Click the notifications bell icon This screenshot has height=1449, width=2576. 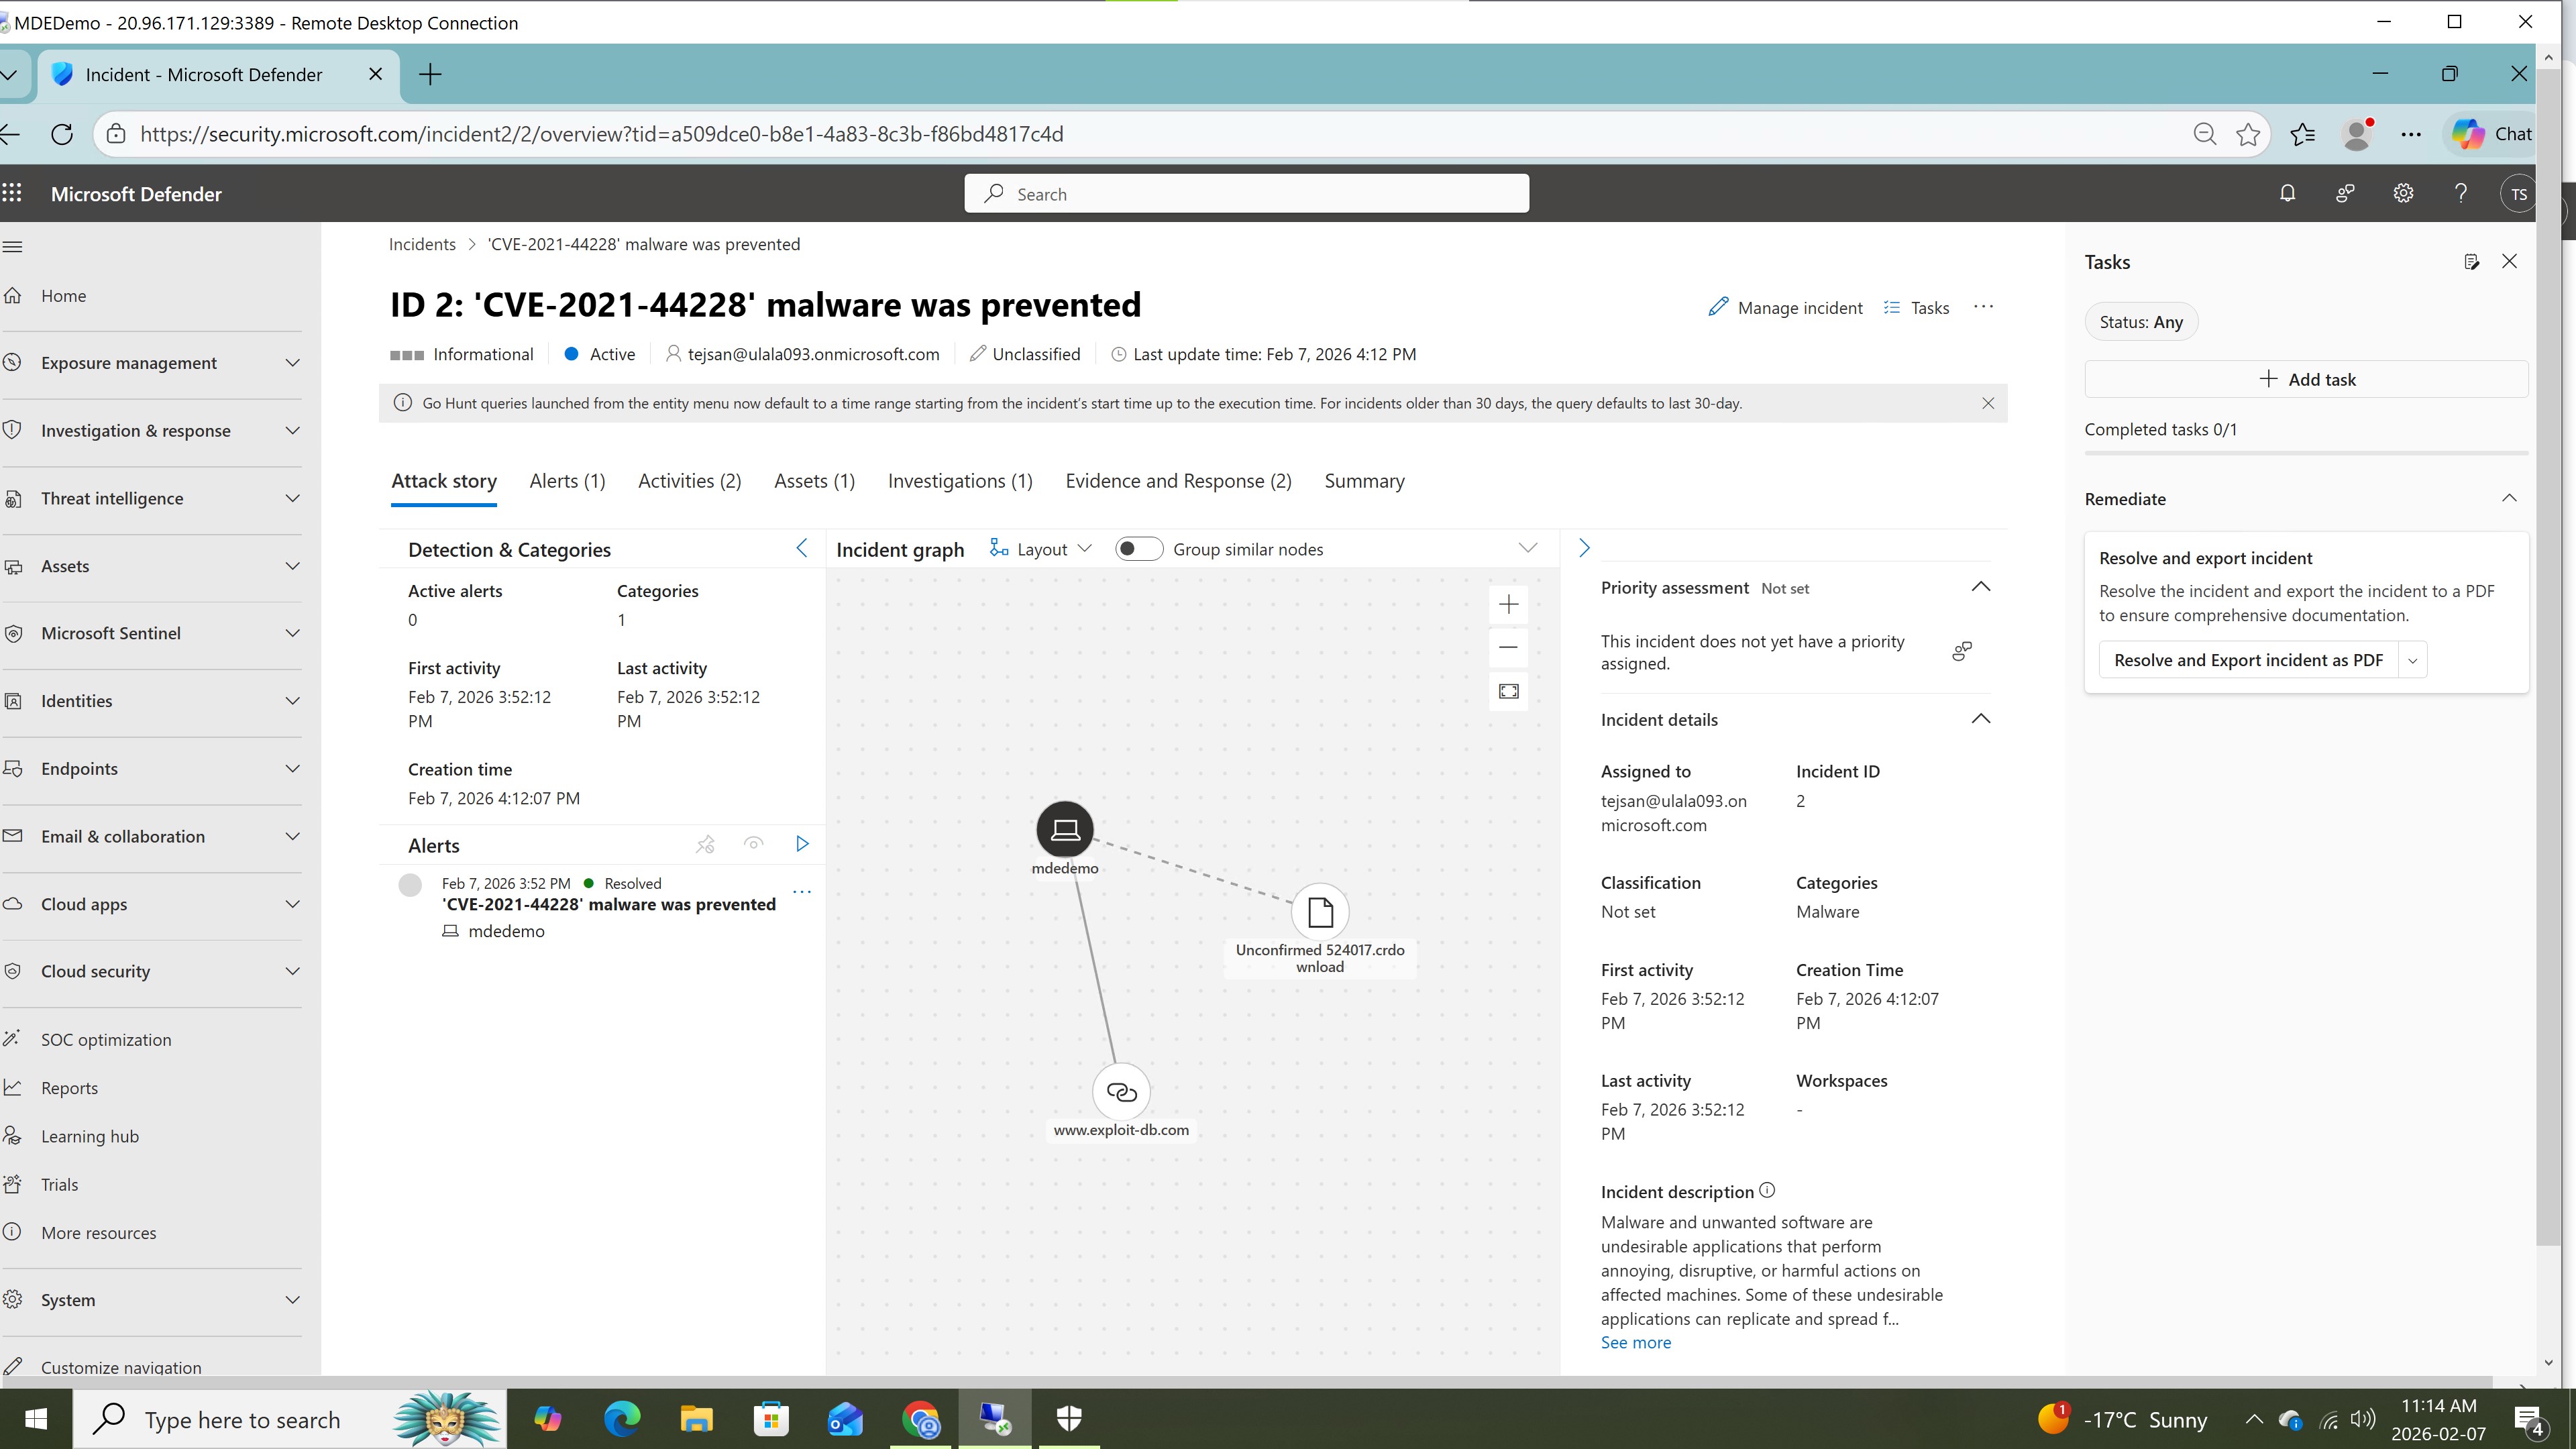pos(2287,194)
